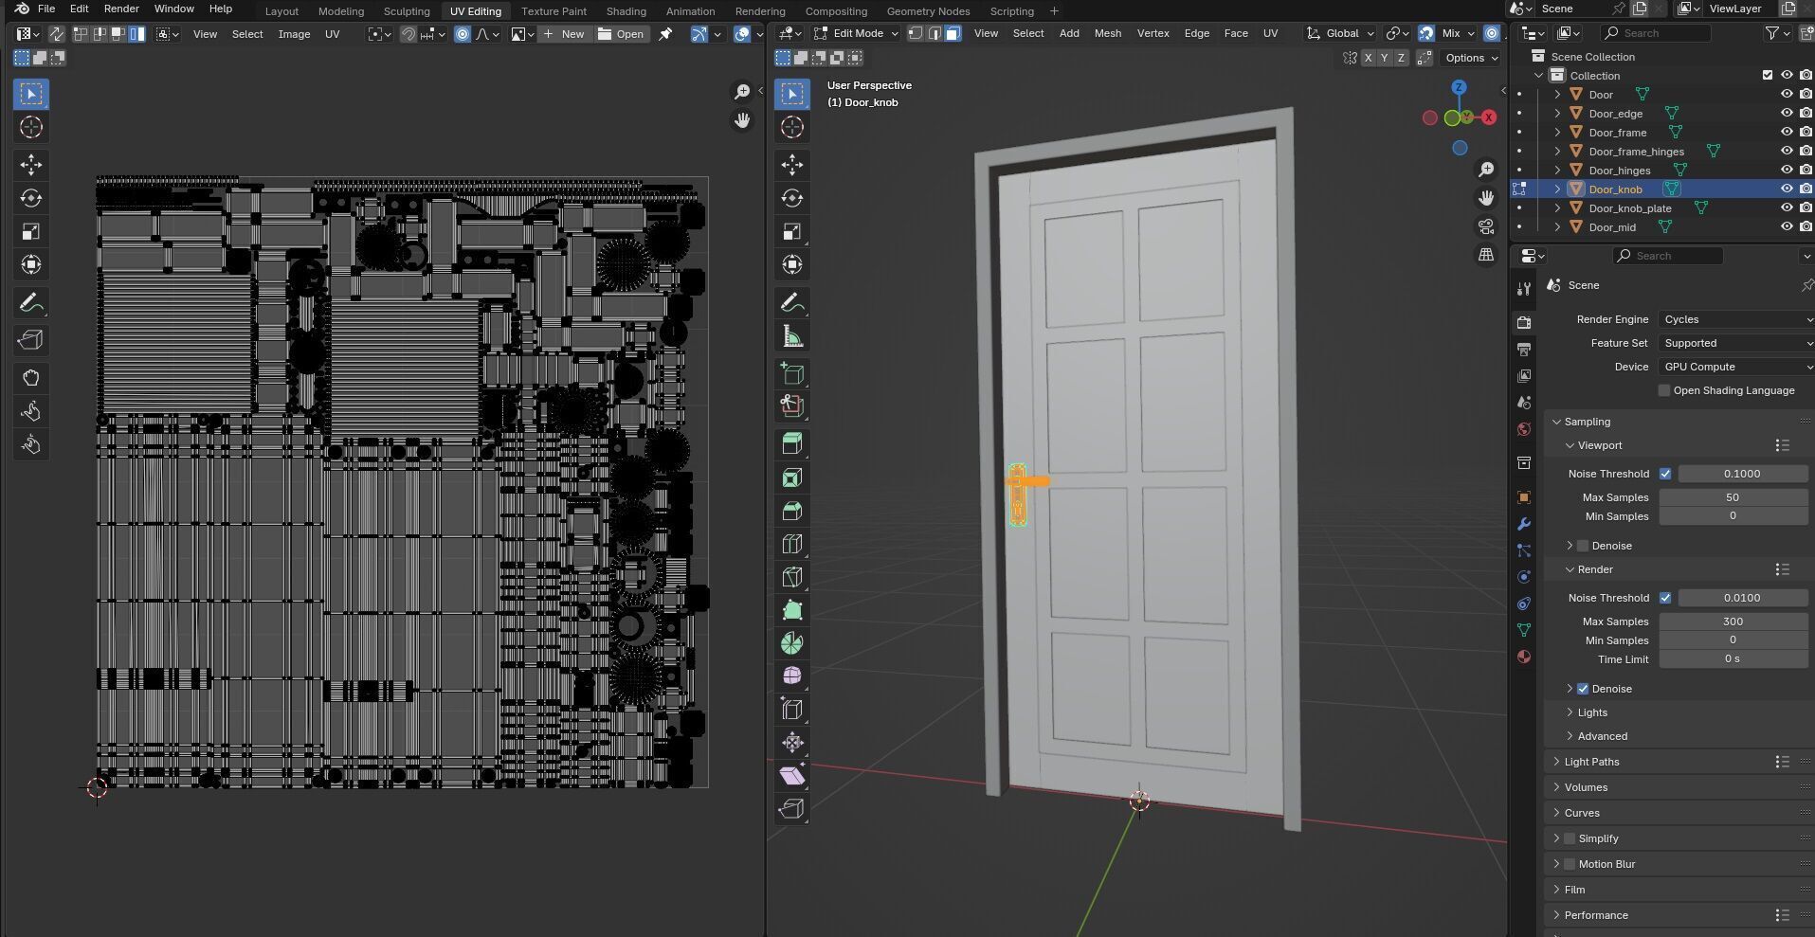Hide Door_knob in the outliner viewport
The height and width of the screenshot is (937, 1815).
pos(1787,189)
